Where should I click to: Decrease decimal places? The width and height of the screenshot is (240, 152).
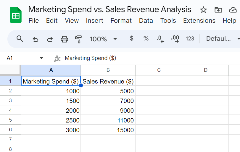pos(160,39)
